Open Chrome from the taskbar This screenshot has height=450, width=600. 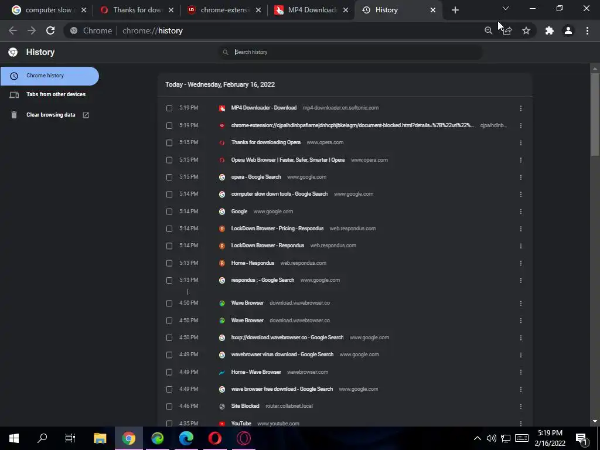coord(128,438)
